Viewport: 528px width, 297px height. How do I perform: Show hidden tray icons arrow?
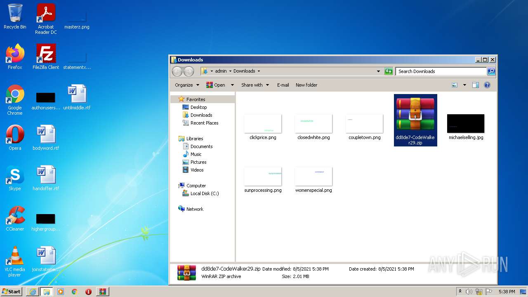tap(460, 292)
